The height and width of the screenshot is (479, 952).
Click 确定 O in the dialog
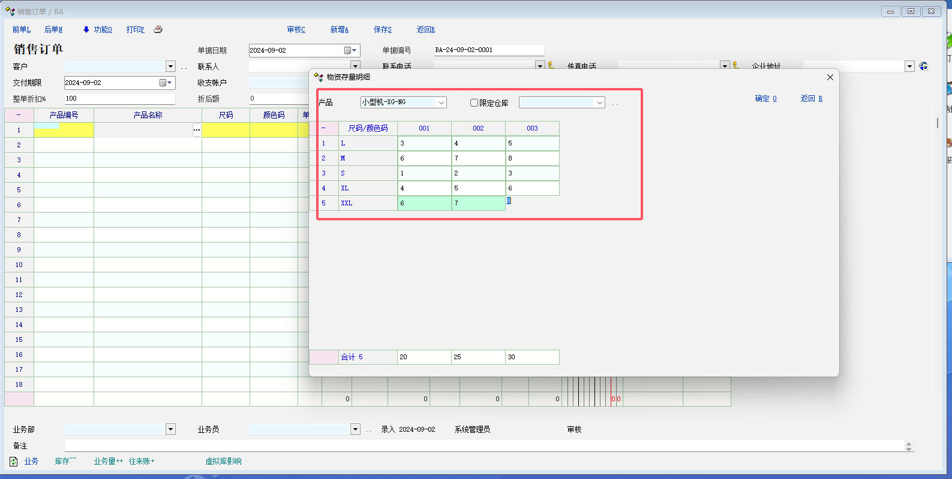[765, 99]
